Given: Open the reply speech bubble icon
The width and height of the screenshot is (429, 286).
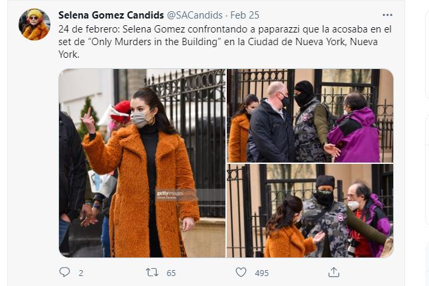Looking at the screenshot, I should 64,272.
